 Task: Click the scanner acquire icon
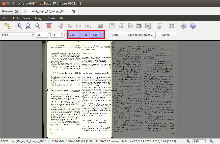point(112,26)
